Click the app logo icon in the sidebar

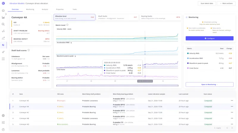point(3,3)
